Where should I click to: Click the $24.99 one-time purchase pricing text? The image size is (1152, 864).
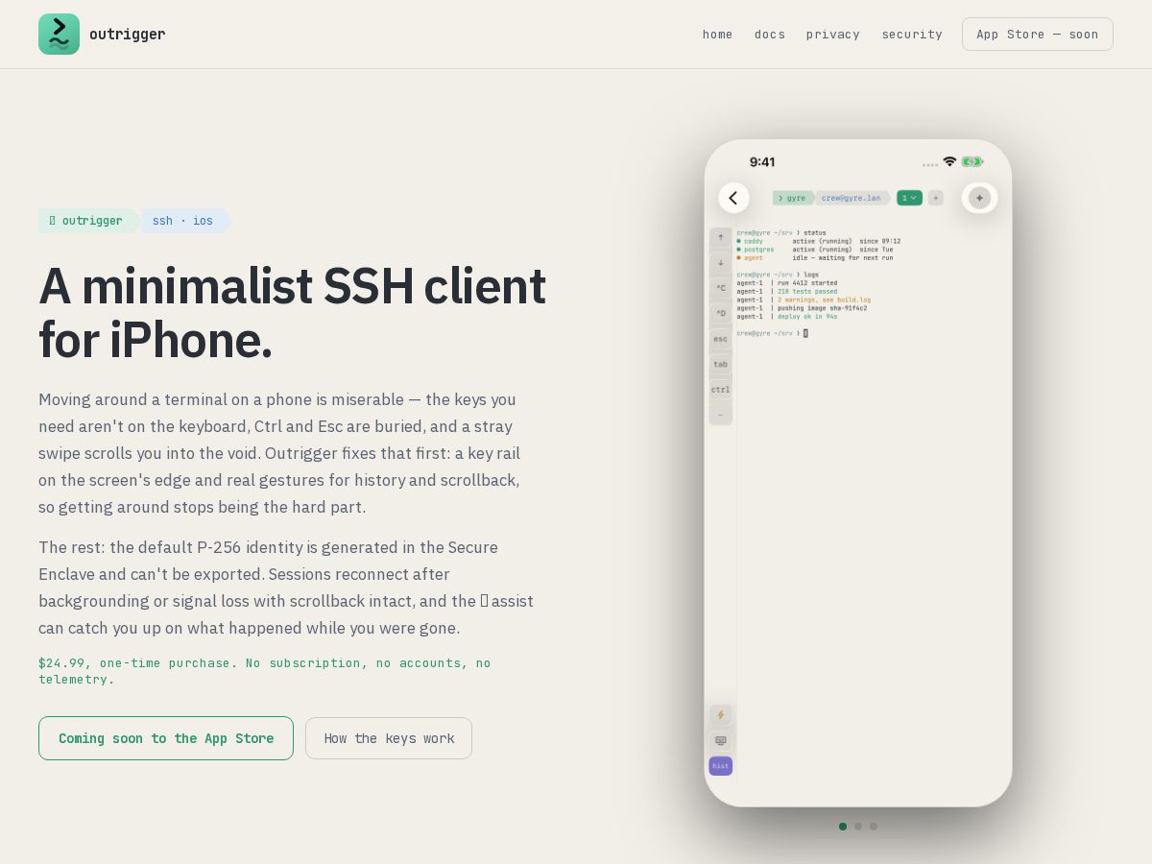264,671
